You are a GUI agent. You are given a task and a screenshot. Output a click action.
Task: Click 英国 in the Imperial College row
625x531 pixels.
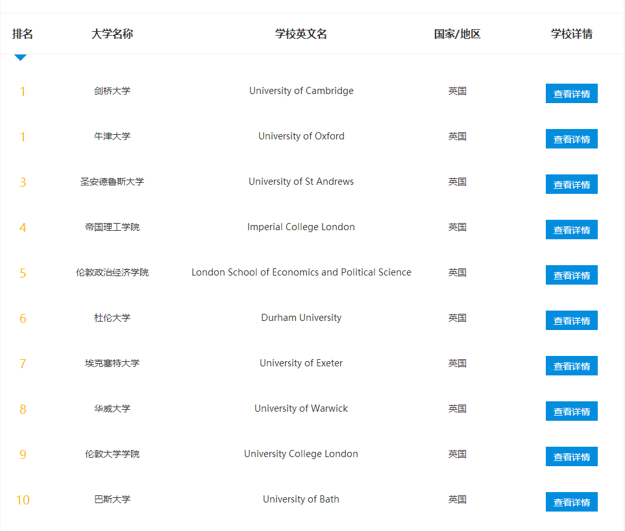(x=457, y=228)
